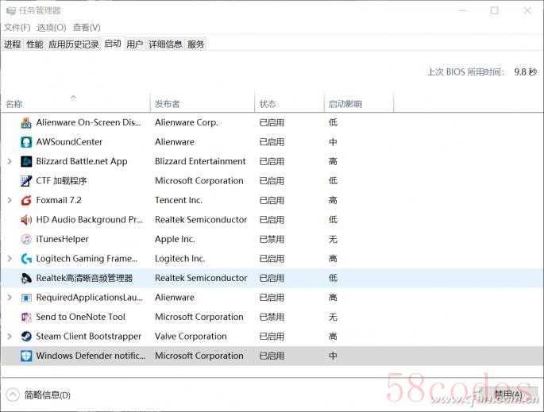Collapse to 简略信息 summary view
The image size is (544, 412).
39,395
